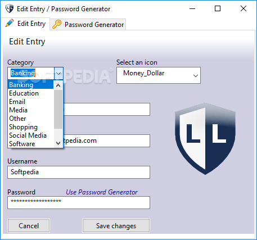Screen dimensions: 257x240
Task: Close the Edit Entry window
Action: point(244,8)
